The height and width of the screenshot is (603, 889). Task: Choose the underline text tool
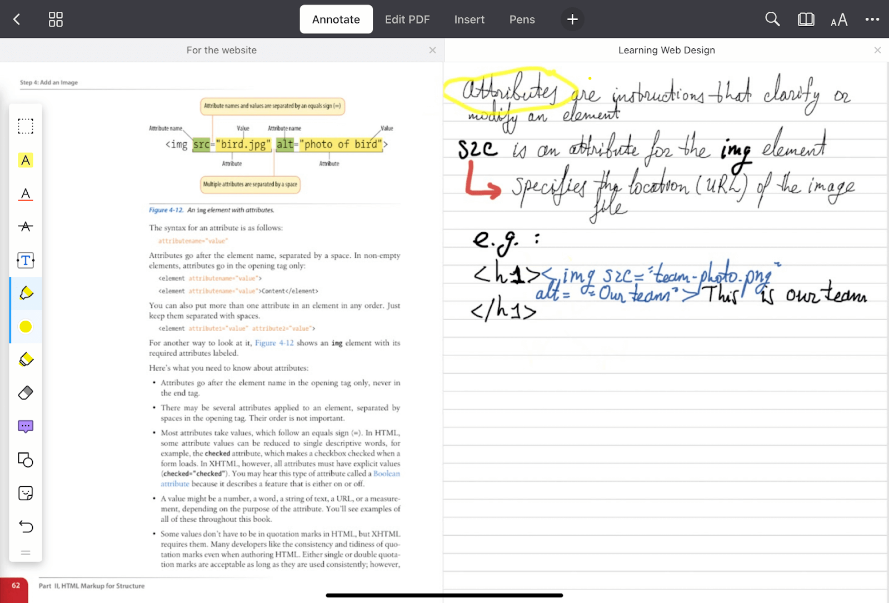[x=26, y=193]
